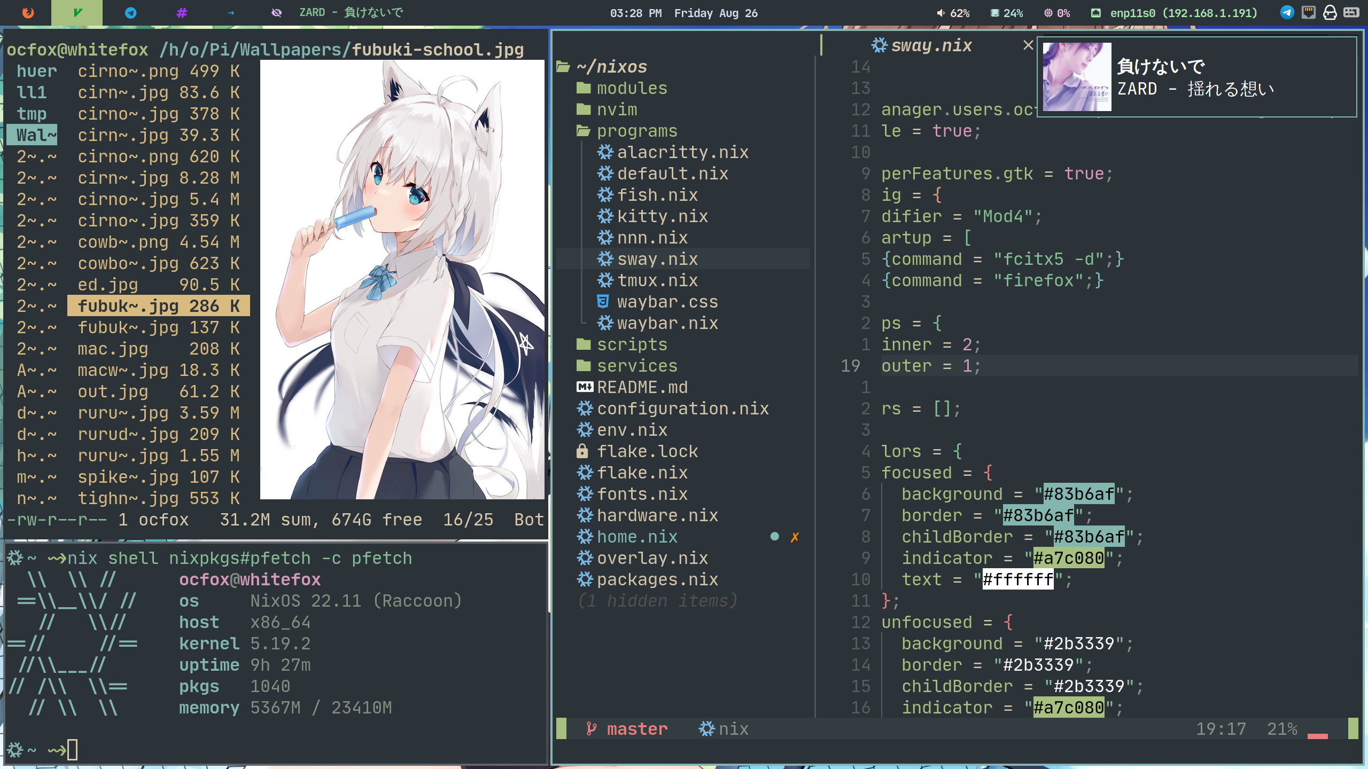
Task: Click the focused background #83b6af color highlight
Action: (x=1079, y=494)
